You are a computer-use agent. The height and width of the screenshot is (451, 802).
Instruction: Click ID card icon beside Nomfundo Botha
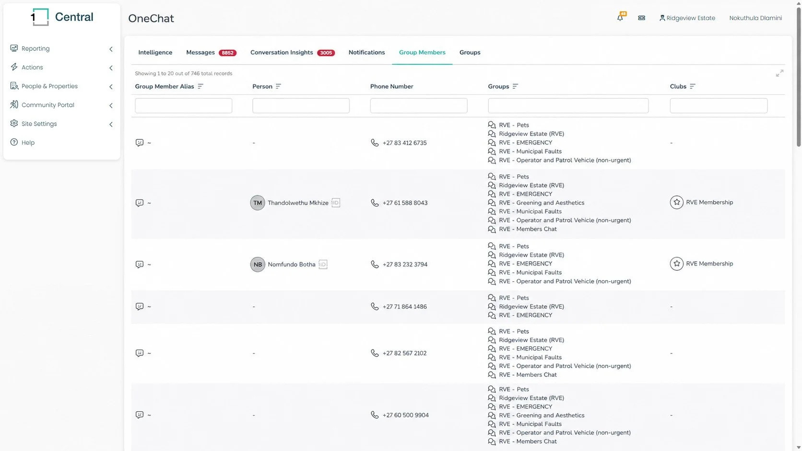point(323,264)
